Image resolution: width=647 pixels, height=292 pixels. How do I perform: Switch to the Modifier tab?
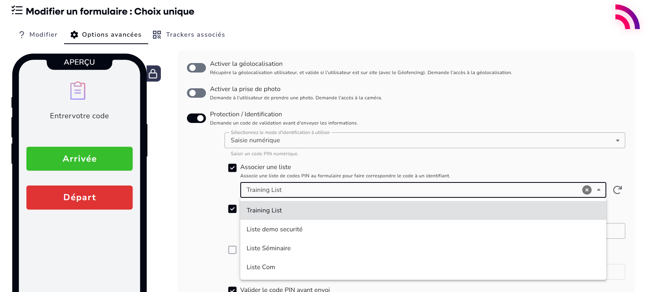point(38,35)
